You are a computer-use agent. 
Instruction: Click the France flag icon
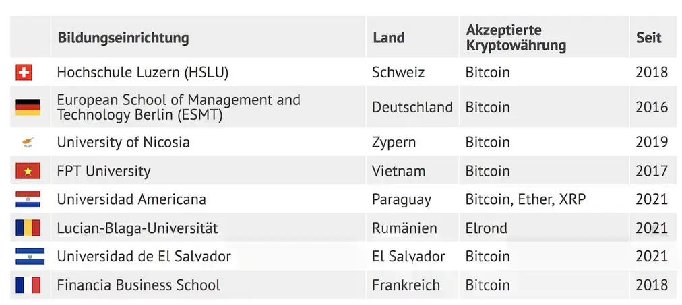28,285
